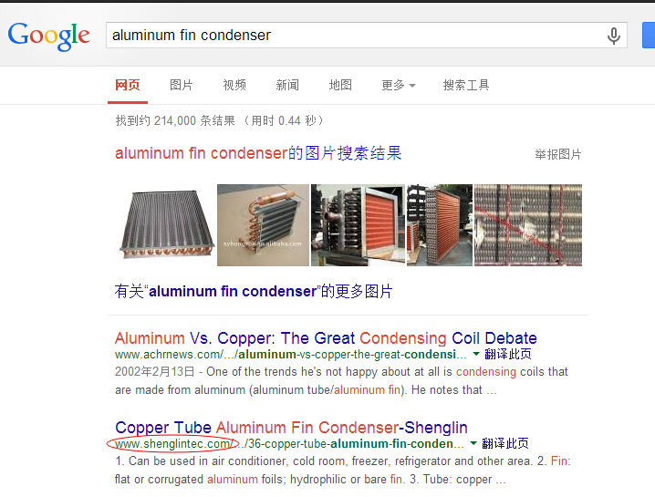Open the first condenser coil thumbnail

pos(166,225)
